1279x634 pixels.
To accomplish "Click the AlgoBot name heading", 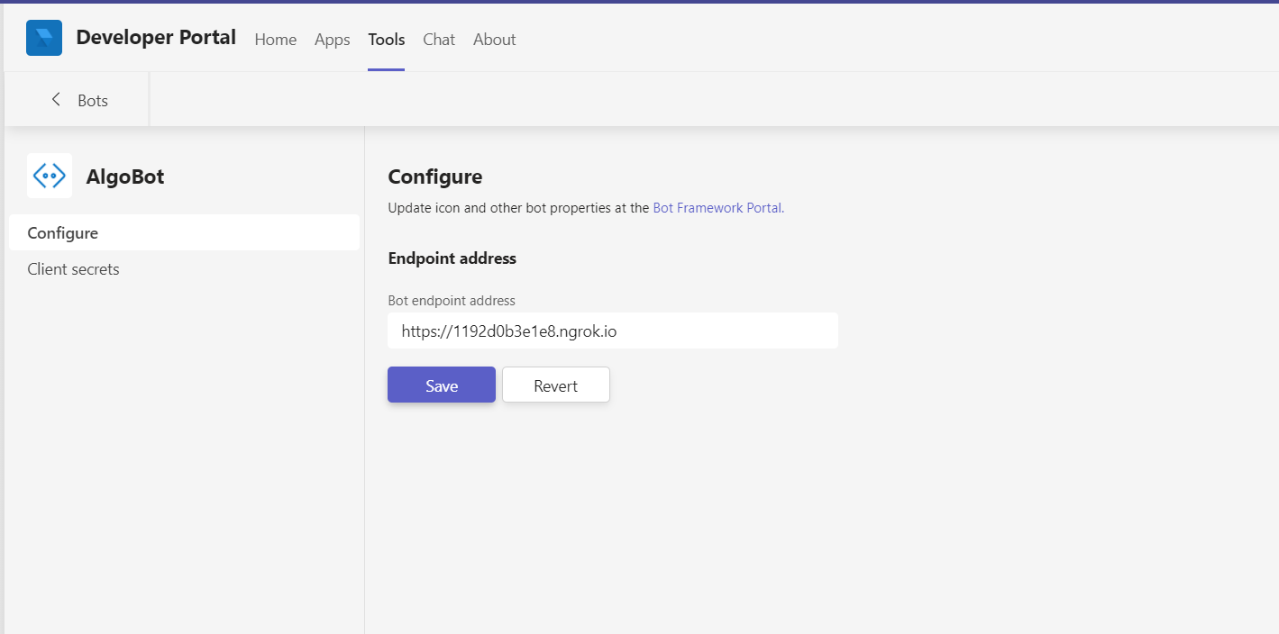I will pyautogui.click(x=125, y=177).
